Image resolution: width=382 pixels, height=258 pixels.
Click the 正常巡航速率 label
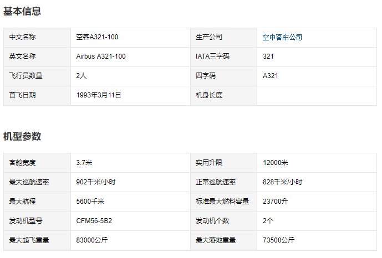[x=216, y=182]
